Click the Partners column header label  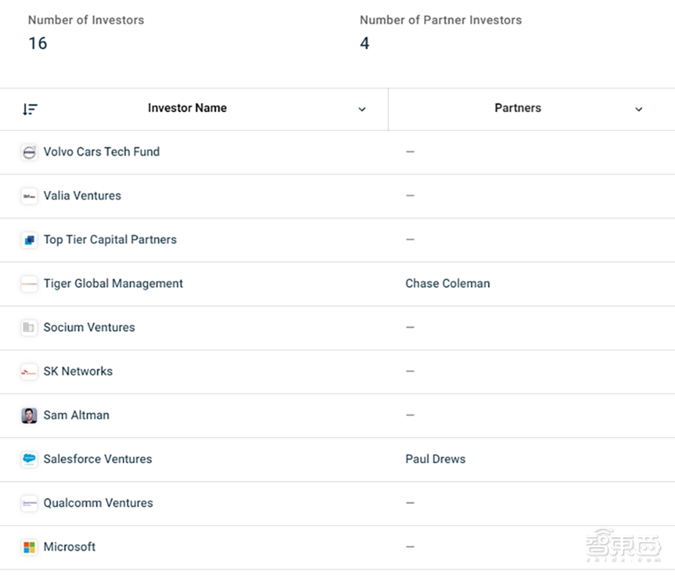(518, 107)
